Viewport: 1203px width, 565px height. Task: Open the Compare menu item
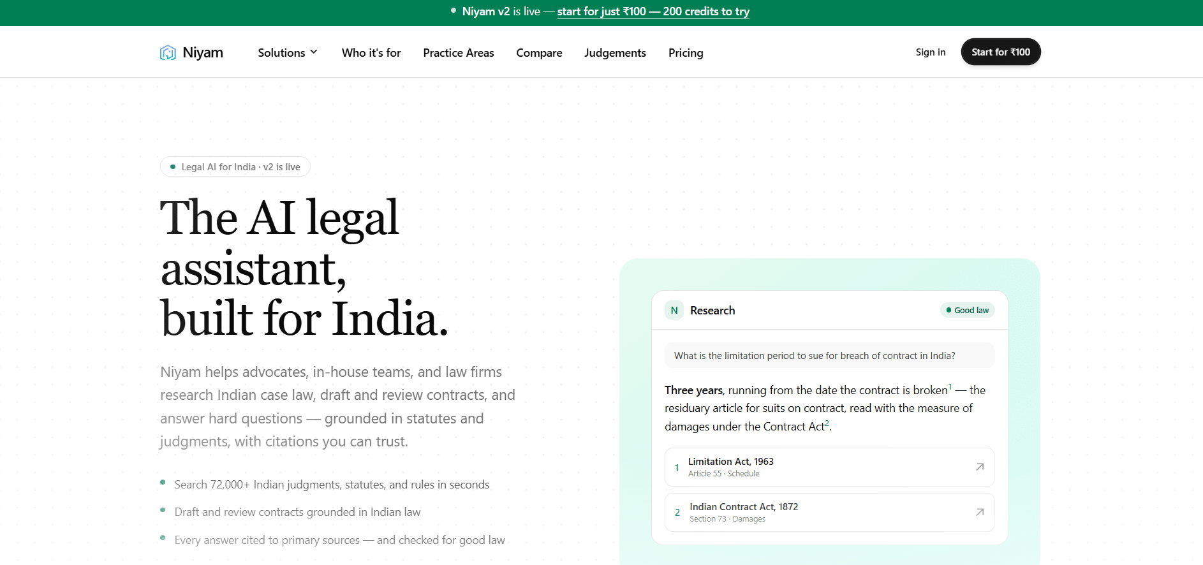pyautogui.click(x=539, y=52)
